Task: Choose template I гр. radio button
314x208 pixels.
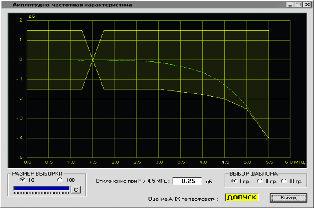Action: click(234, 181)
